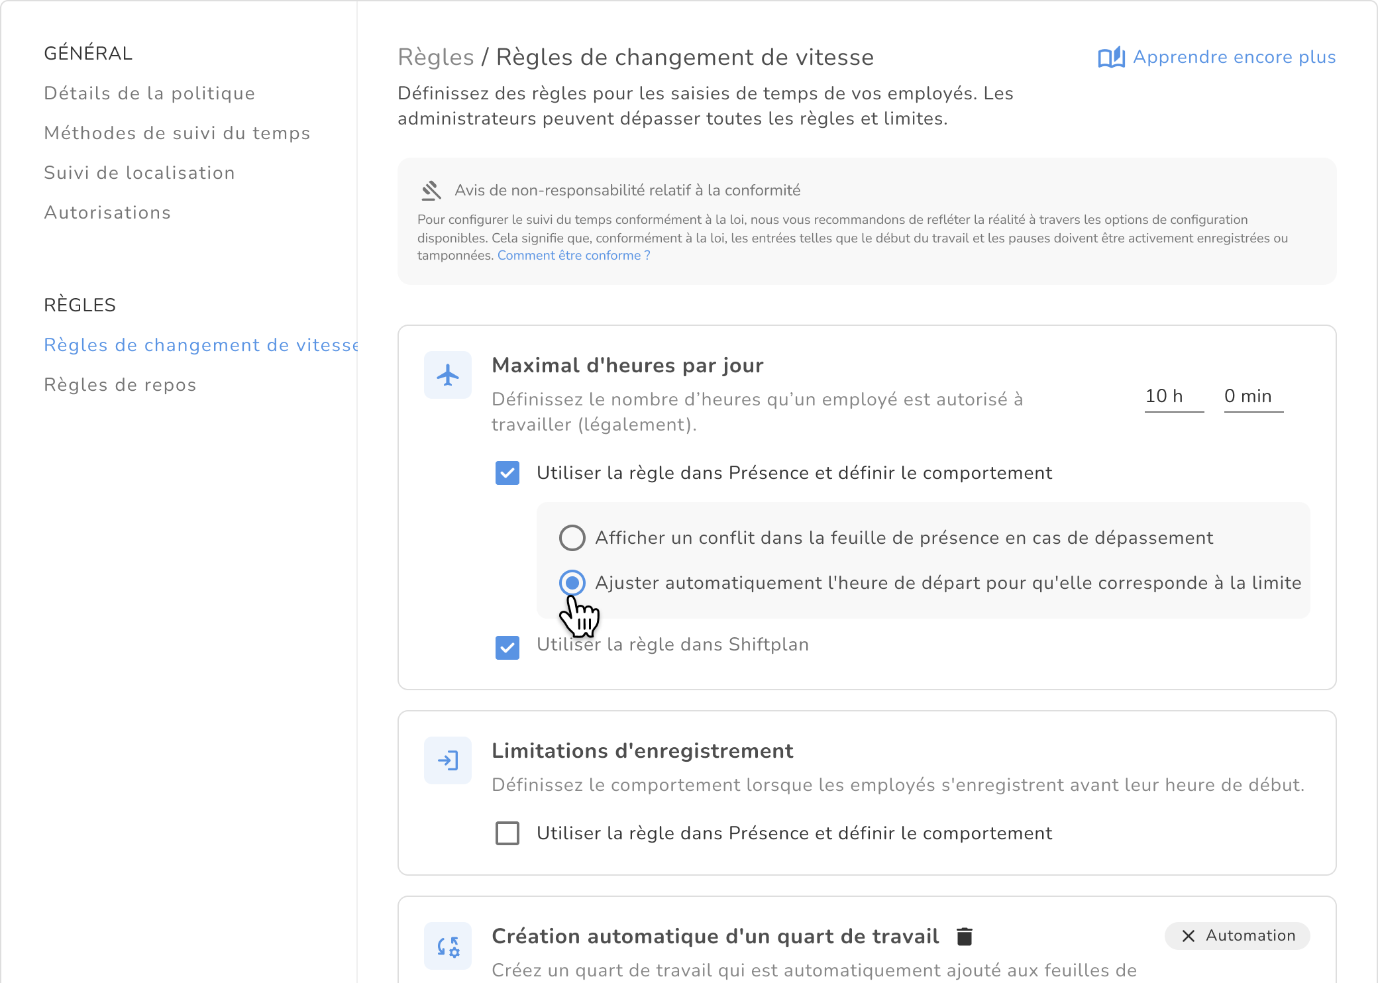
Task: Toggle the Utiliser la règle dans Shiftplan checkbox
Action: coord(507,647)
